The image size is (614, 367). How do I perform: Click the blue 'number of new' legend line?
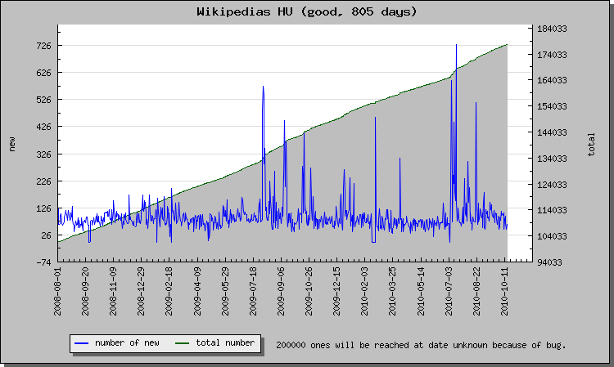(x=81, y=343)
